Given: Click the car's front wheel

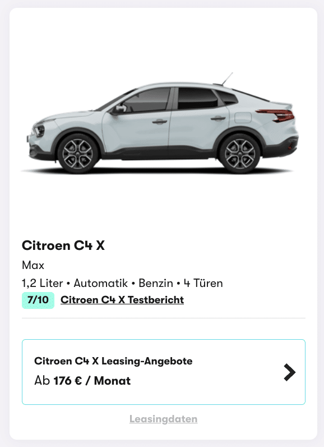Looking at the screenshot, I should (x=78, y=153).
